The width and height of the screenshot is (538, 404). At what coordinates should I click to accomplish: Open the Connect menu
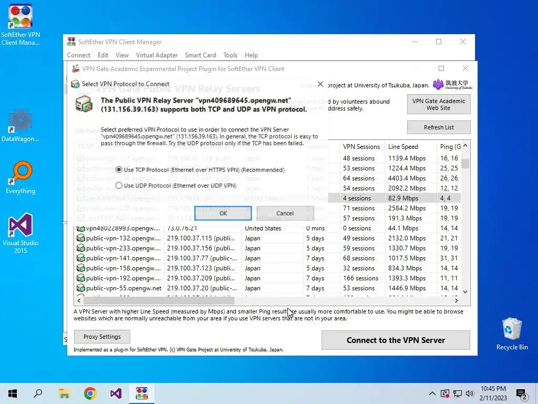click(79, 55)
